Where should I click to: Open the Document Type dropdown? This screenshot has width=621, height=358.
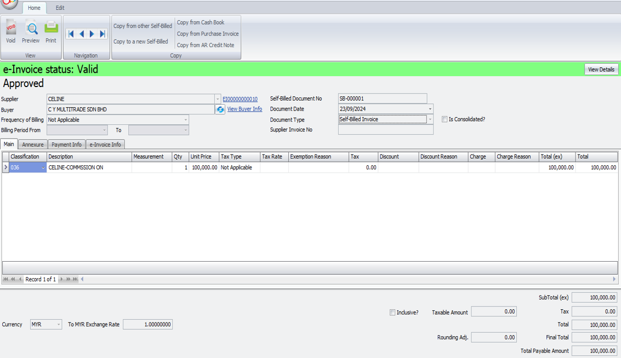430,119
